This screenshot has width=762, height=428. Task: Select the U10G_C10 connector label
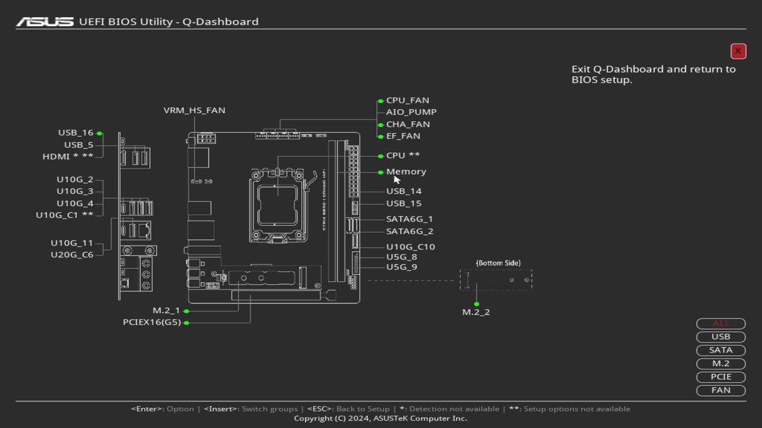coord(410,247)
